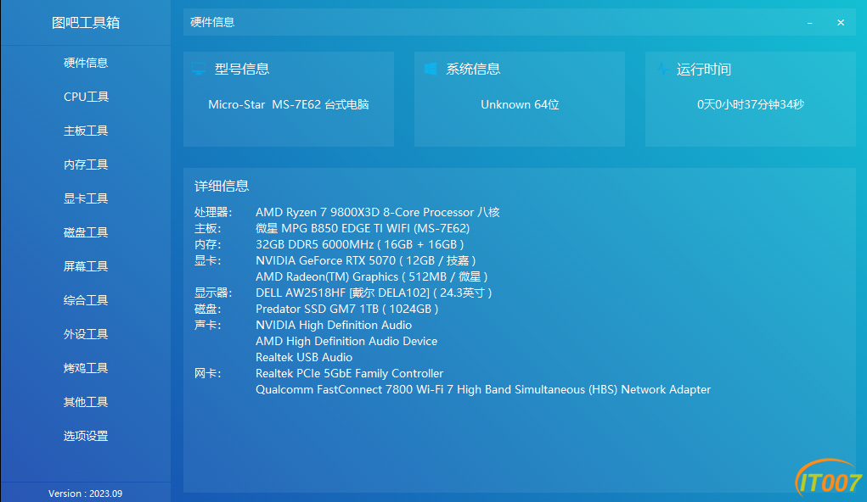Click the monitor icon beside 型号信息

[199, 69]
